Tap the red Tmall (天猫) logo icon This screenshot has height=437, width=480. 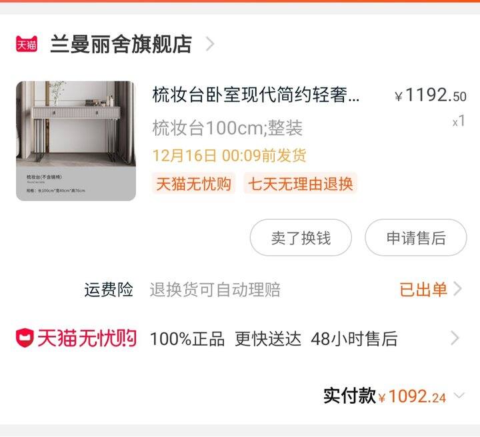tap(27, 44)
